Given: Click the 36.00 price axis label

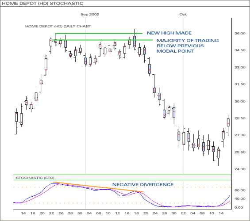Looking at the screenshot, I should (240, 33).
